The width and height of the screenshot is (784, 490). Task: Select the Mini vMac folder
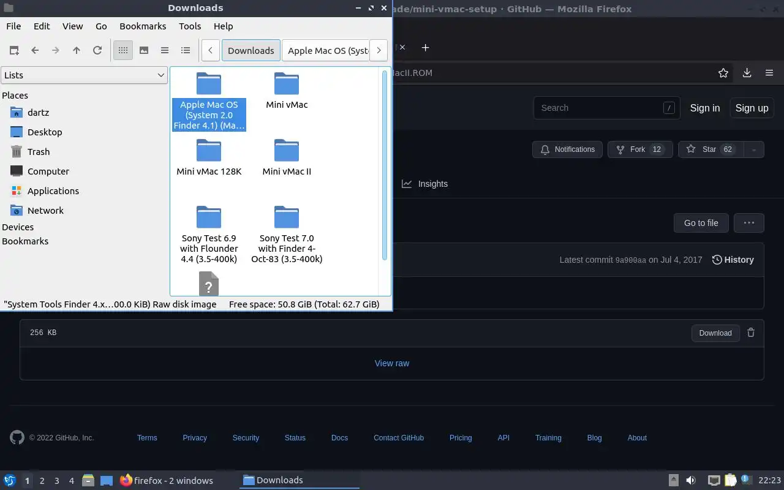[287, 91]
